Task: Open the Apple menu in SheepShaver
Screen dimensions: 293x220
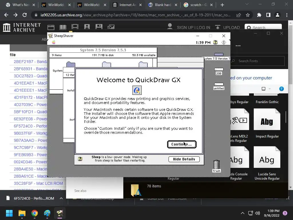Action: [54, 42]
